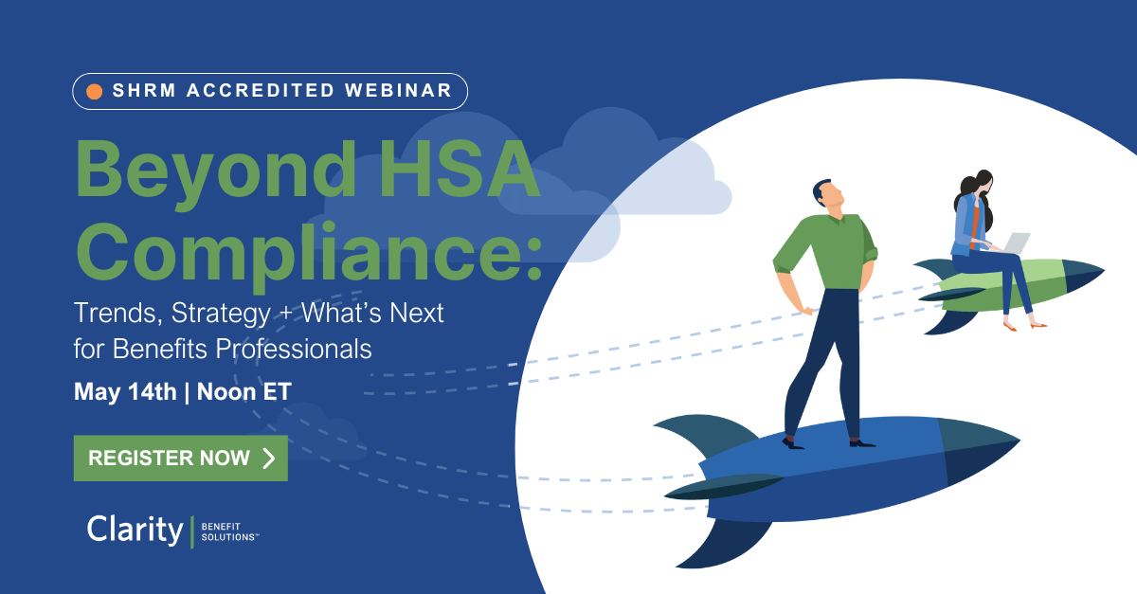
Task: Click the 'May 14th | Noon ET' date text
Action: (x=182, y=392)
